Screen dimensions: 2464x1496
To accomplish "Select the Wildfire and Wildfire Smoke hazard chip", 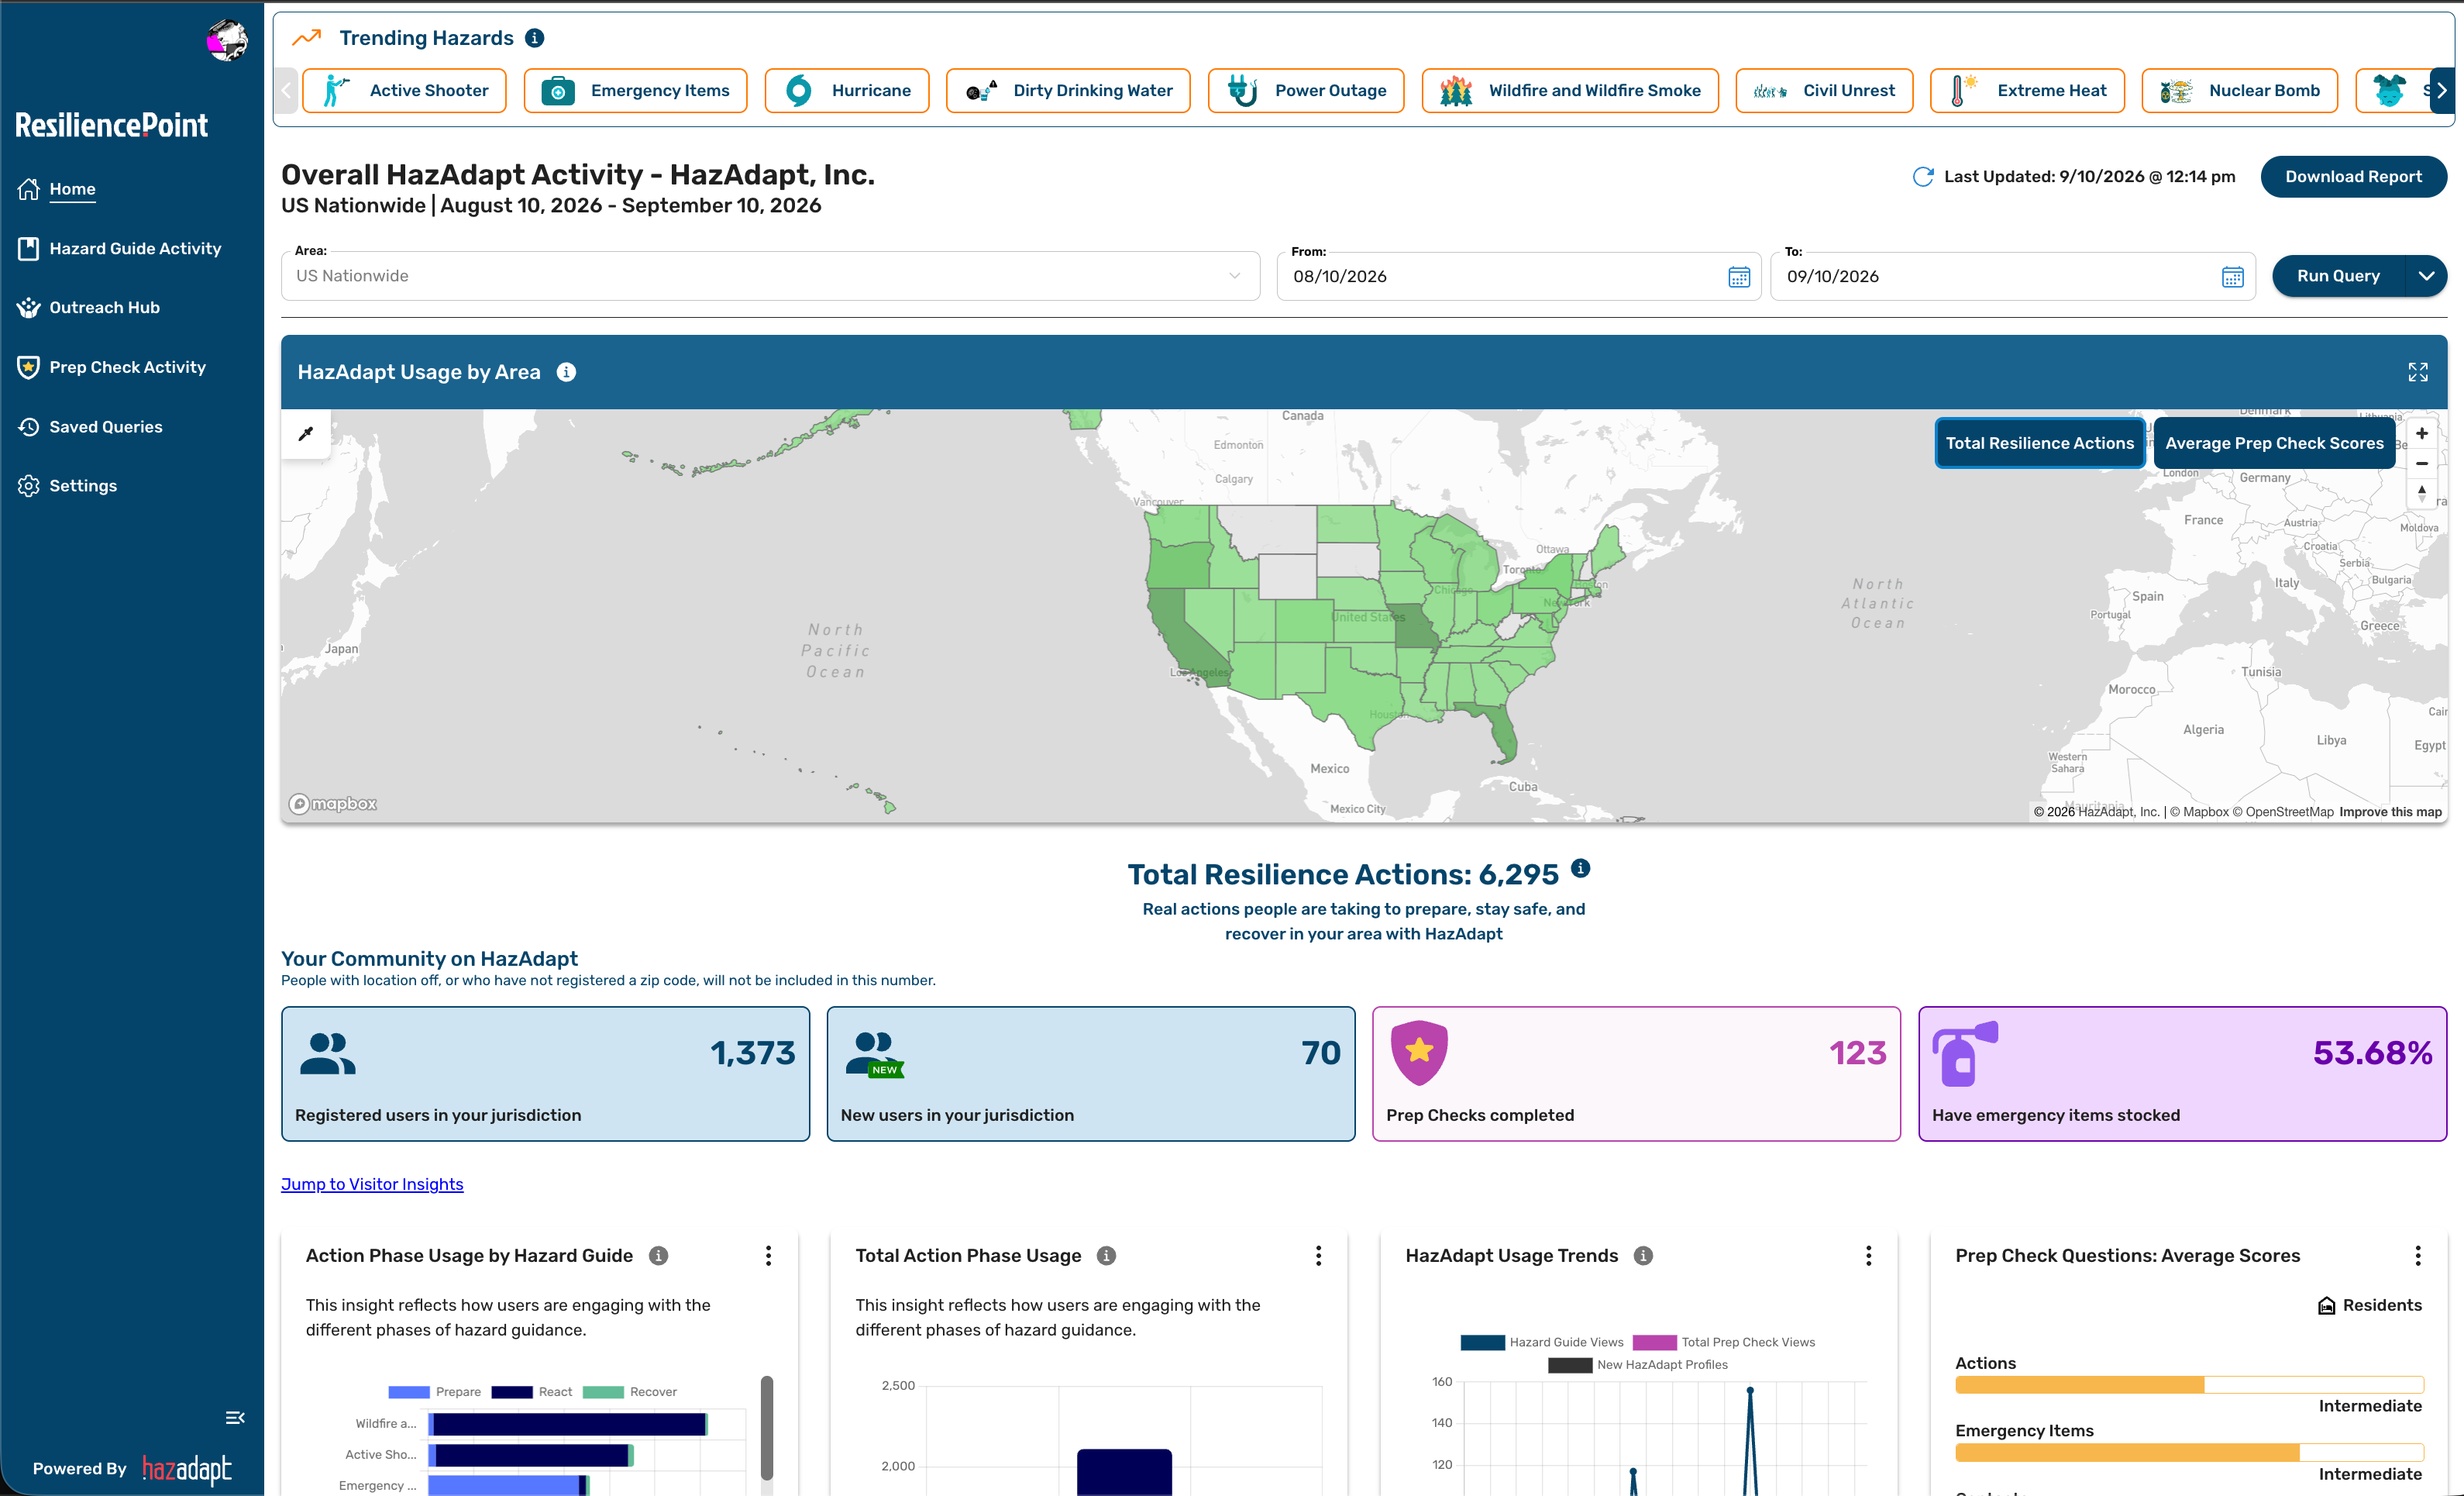I will pyautogui.click(x=1569, y=91).
